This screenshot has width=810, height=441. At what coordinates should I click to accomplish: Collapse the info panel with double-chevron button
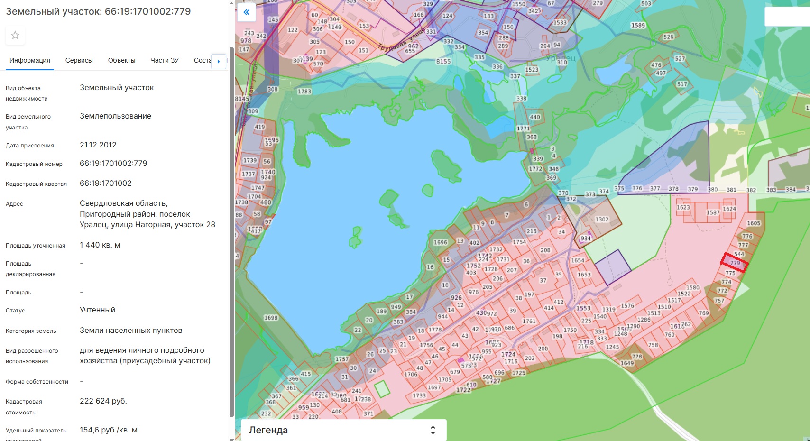[246, 12]
